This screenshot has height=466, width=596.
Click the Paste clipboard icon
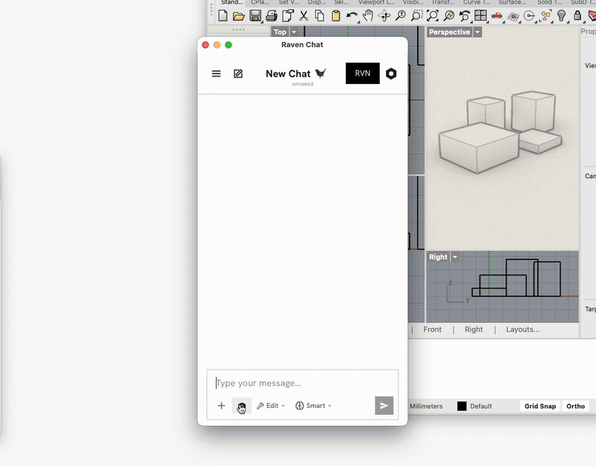335,15
